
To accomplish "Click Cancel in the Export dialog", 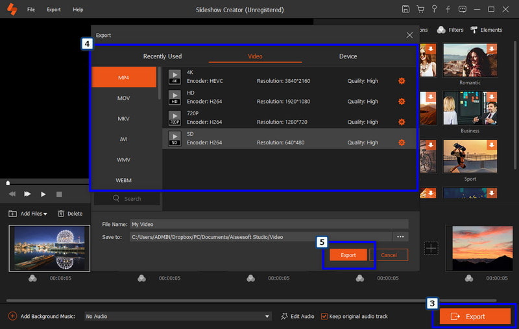I will (x=389, y=255).
